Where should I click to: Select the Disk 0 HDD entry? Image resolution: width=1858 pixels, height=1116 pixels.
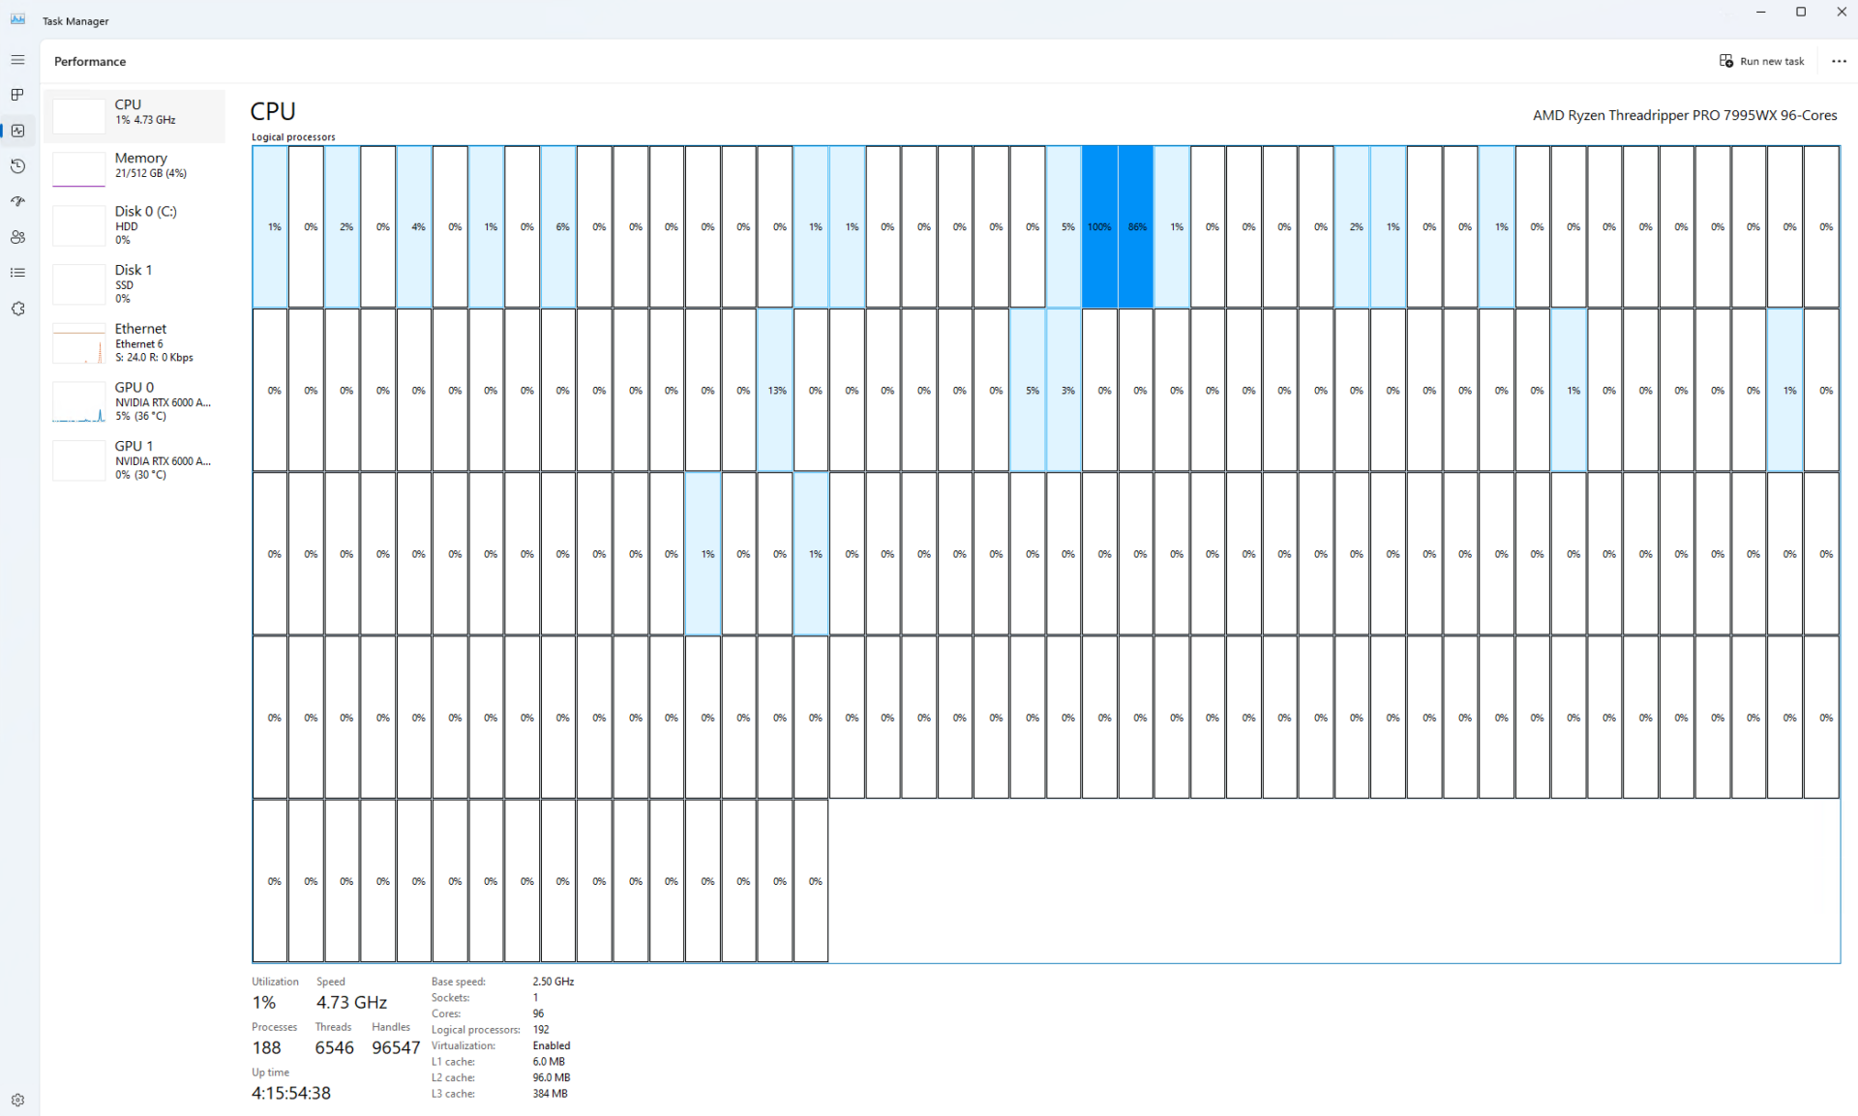(x=135, y=224)
